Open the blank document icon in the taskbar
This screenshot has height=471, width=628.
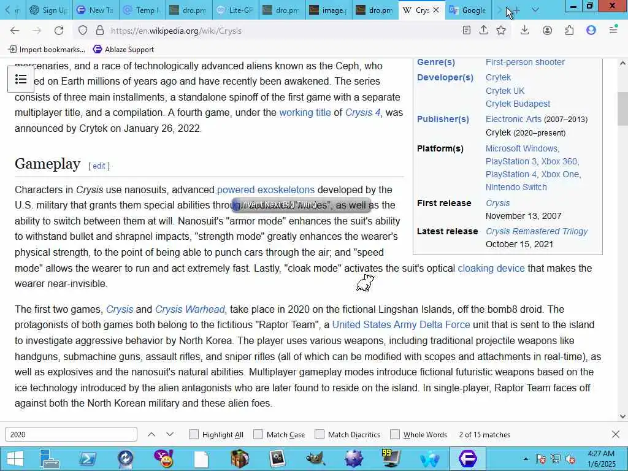pos(201,459)
